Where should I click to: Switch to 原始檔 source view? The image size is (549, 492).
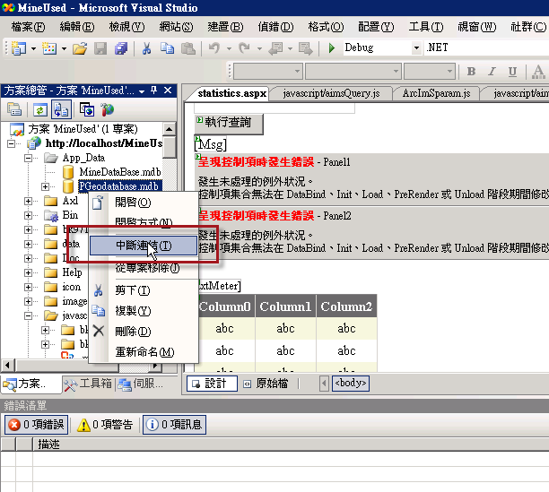pyautogui.click(x=267, y=384)
